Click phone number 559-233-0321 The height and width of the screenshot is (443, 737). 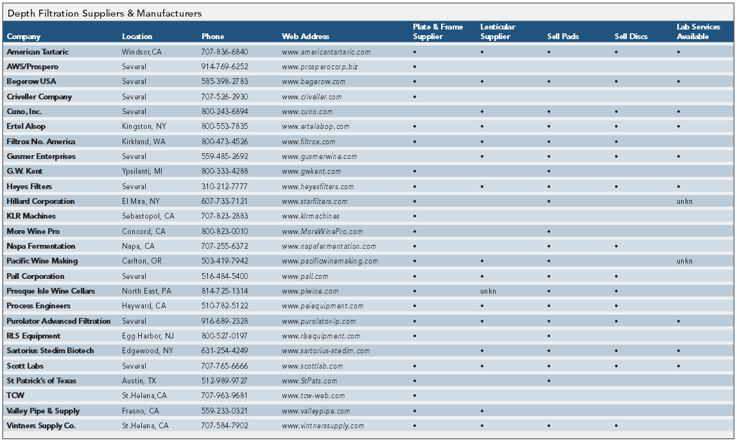click(x=224, y=411)
